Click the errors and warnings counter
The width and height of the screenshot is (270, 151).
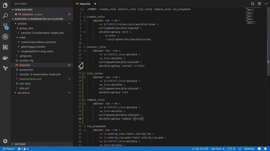pyautogui.click(x=23, y=149)
